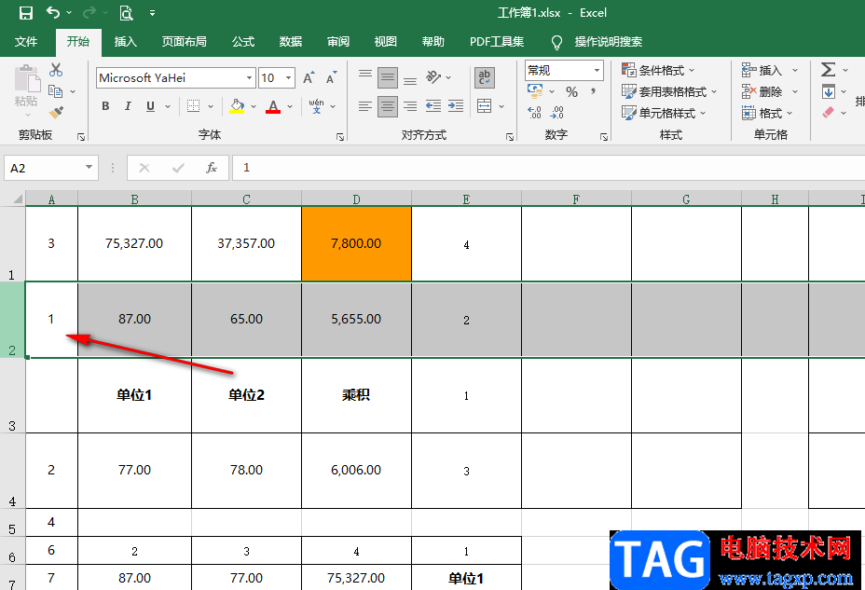Click the Select All corner triangle
The image size is (865, 590).
click(x=16, y=199)
